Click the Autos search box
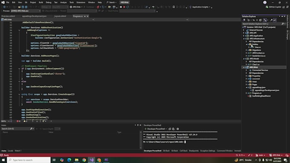This screenshot has height=163, width=290. click(17, 129)
